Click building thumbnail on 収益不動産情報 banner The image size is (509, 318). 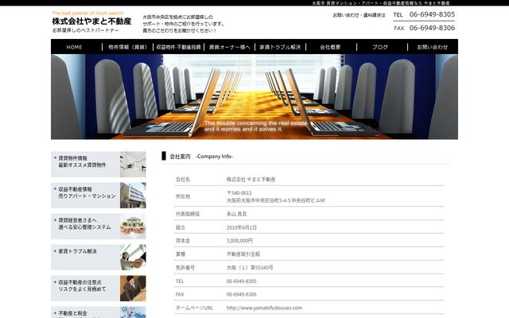pyautogui.click(x=133, y=195)
